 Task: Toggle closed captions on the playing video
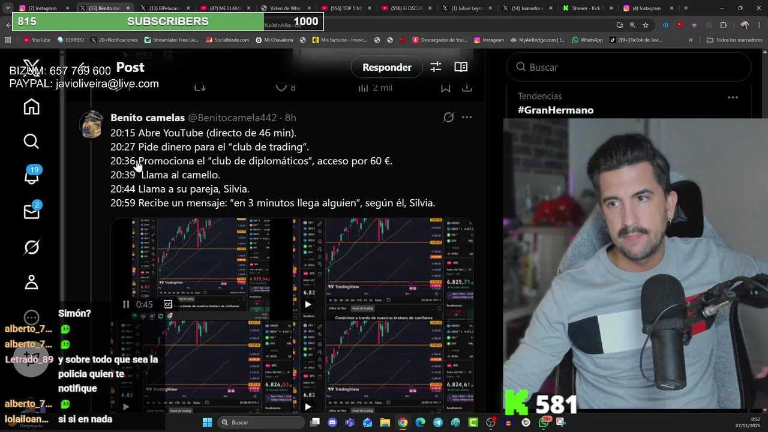tap(168, 304)
